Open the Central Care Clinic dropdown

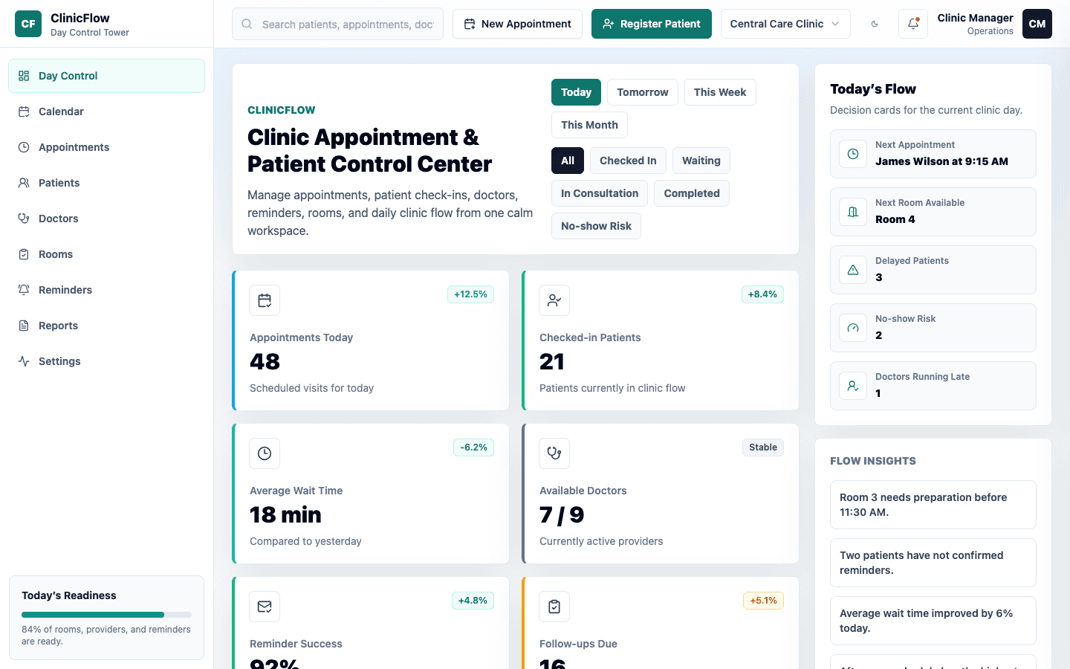pyautogui.click(x=785, y=24)
